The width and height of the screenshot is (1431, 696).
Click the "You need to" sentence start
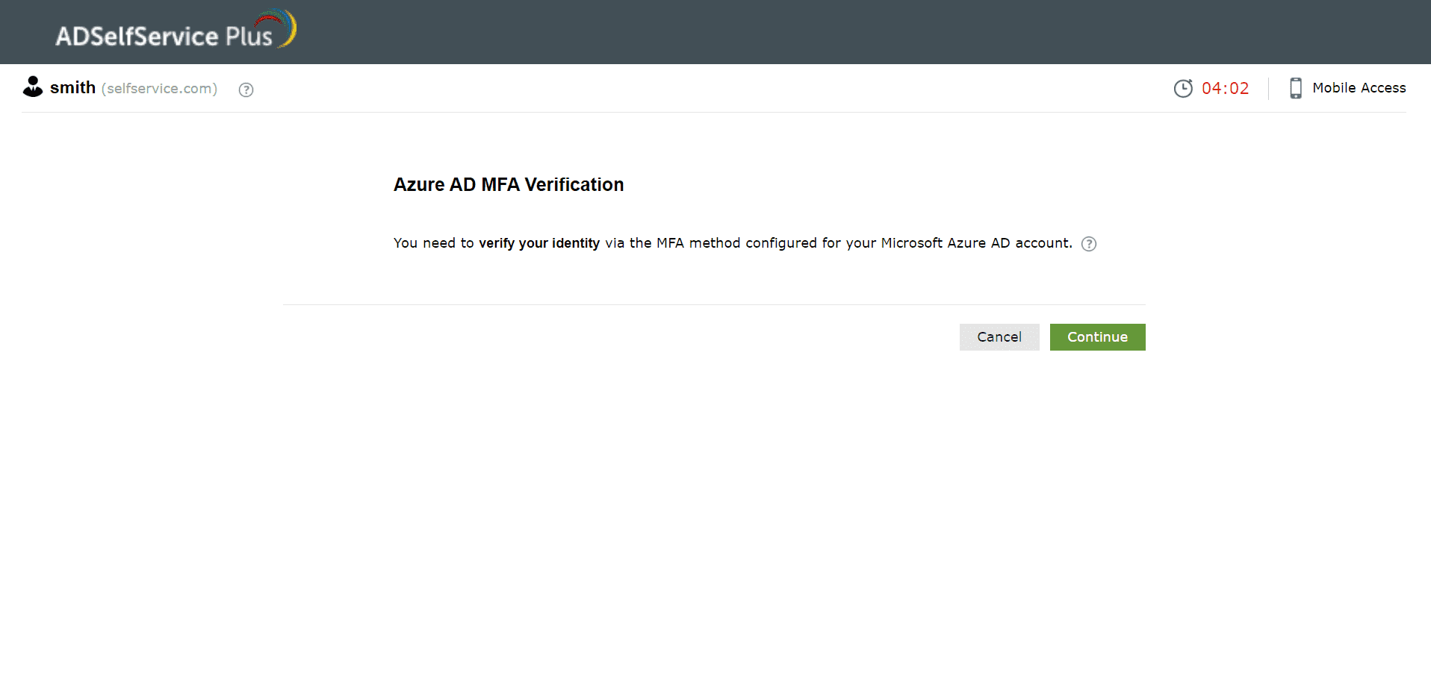[x=433, y=243]
